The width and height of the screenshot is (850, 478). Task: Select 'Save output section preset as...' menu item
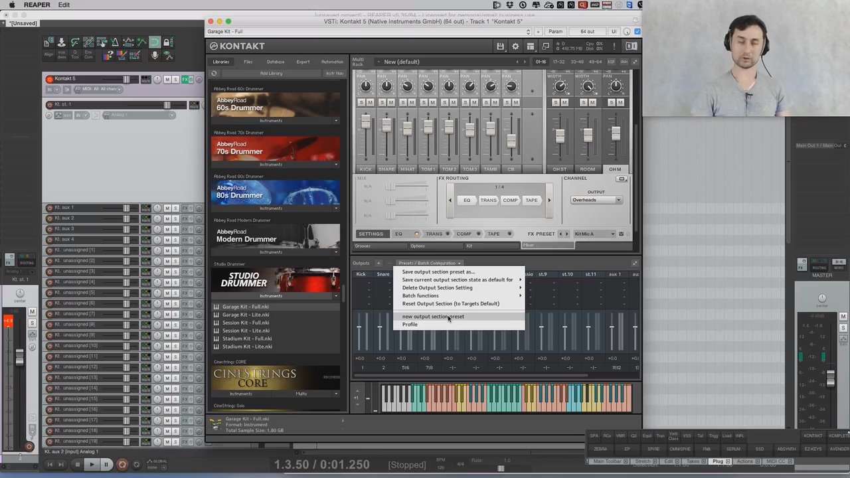pyautogui.click(x=438, y=272)
